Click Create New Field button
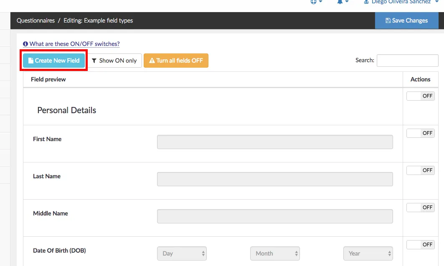Viewport: 444px width, 266px height. click(x=54, y=61)
